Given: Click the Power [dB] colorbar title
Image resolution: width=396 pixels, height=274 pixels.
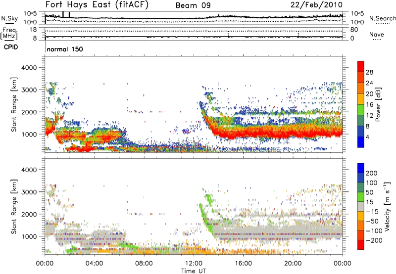Looking at the screenshot, I should pyautogui.click(x=378, y=104).
